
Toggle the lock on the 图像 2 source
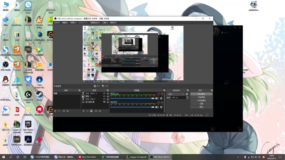(x=108, y=96)
